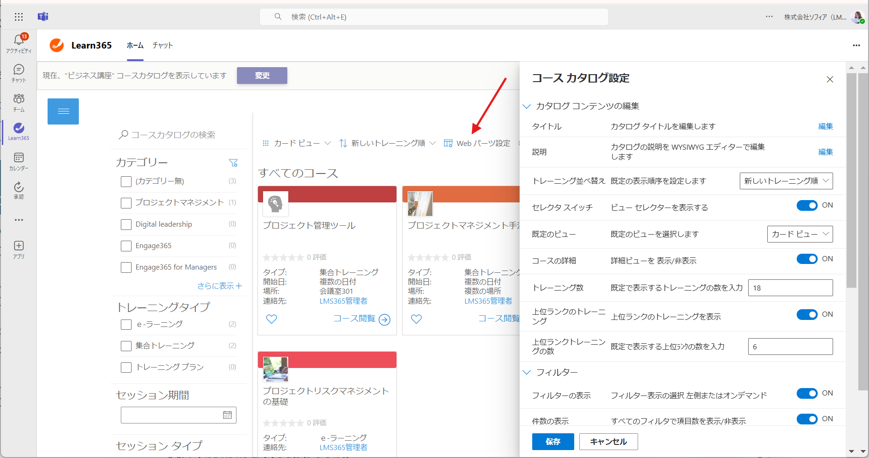
Task: Click the プロジェクトリスクマネジメント course thumbnail
Action: [x=276, y=369]
